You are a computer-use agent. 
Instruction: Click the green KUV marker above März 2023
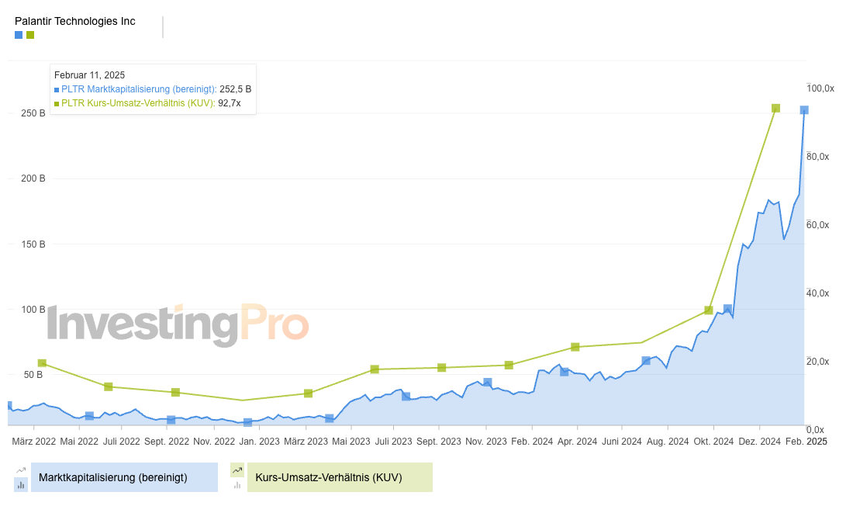click(308, 393)
